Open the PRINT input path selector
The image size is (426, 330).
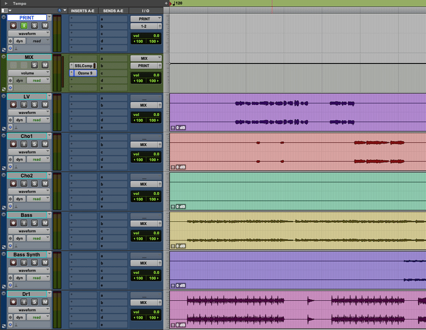(146, 19)
